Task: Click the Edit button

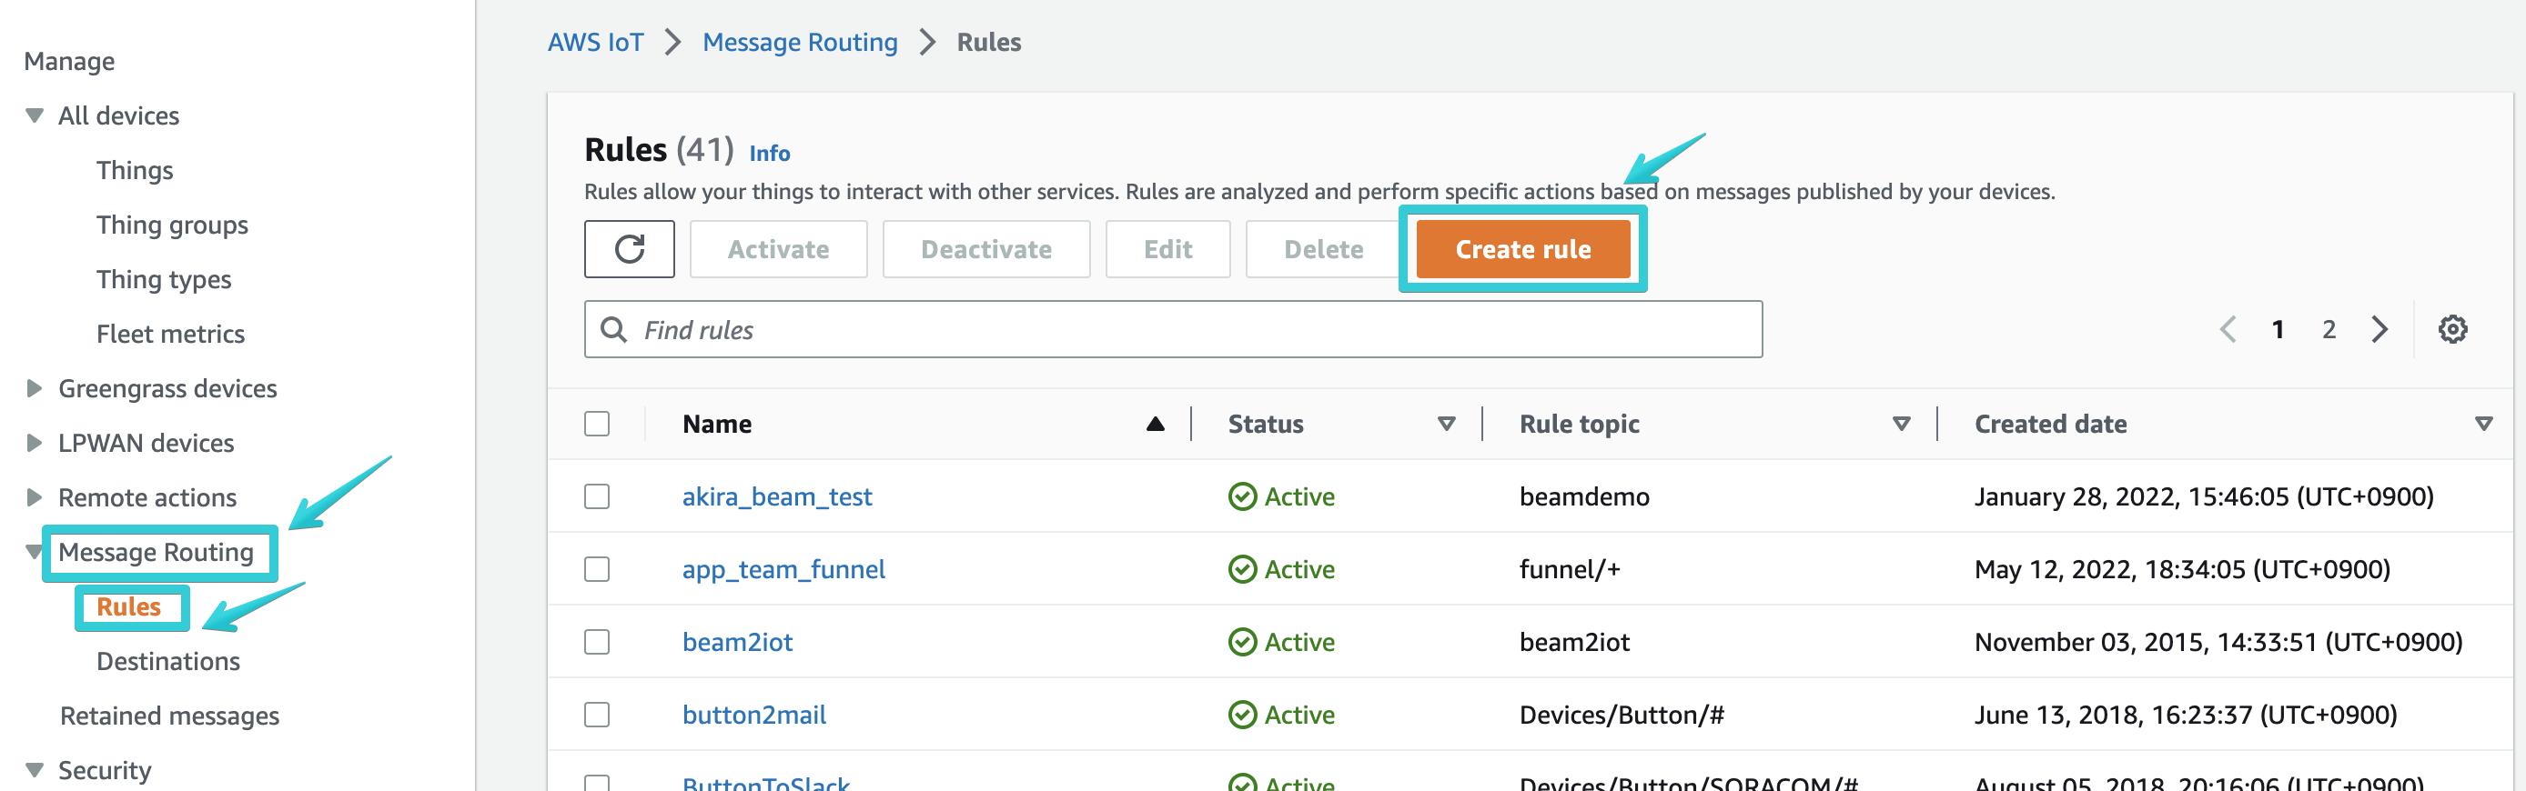Action: click(x=1167, y=249)
